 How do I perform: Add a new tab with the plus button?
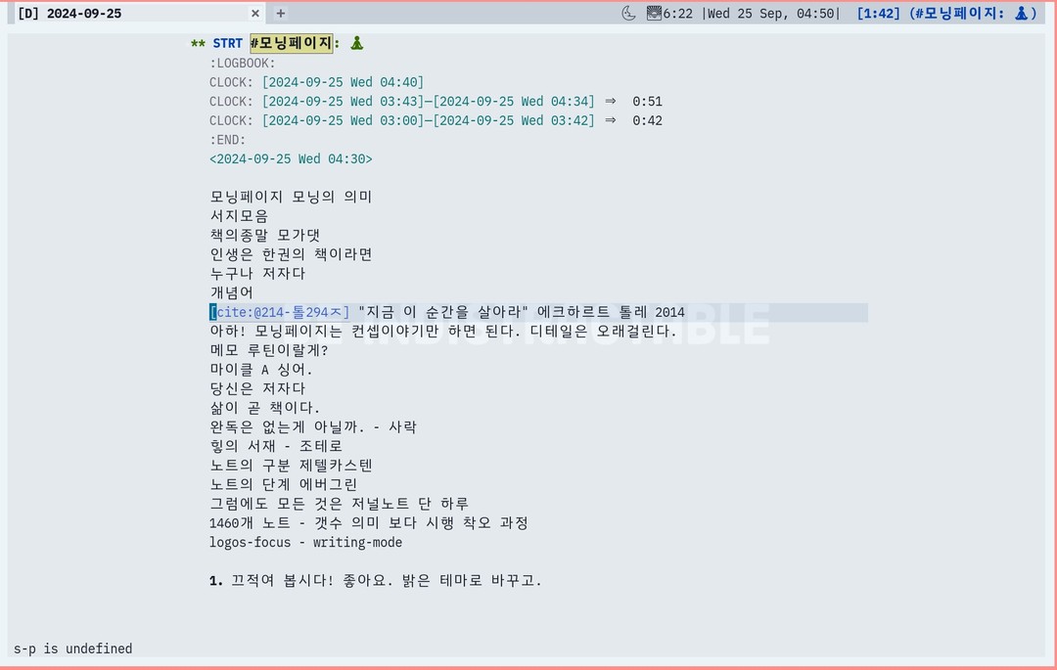point(281,14)
